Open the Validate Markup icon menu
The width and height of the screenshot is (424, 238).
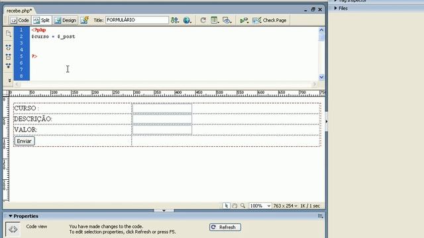[244, 20]
